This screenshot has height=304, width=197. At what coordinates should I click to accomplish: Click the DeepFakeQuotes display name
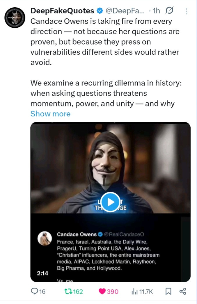62,11
